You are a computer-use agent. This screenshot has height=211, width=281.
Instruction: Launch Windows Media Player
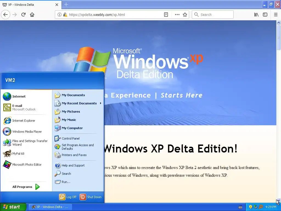click(x=26, y=132)
